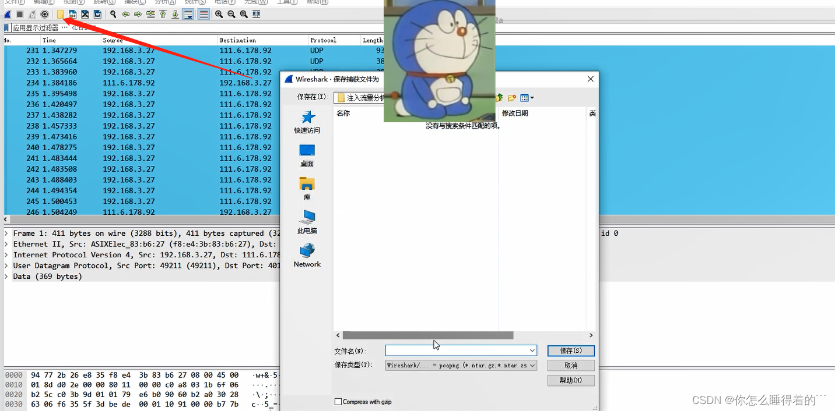Viewport: 835px width, 411px height.
Task: Reload this capture file
Action: pyautogui.click(x=97, y=14)
